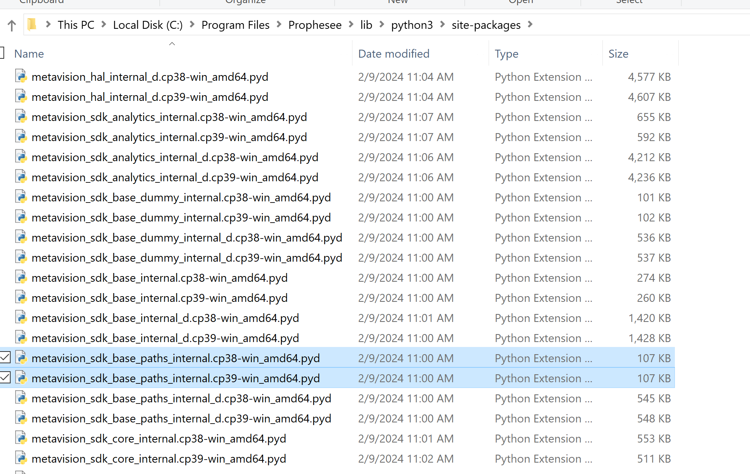Select metavision_sdk_base_dummy_internal.cp39-win_amd64.pyd file name
Image resolution: width=750 pixels, height=474 pixels.
[181, 218]
